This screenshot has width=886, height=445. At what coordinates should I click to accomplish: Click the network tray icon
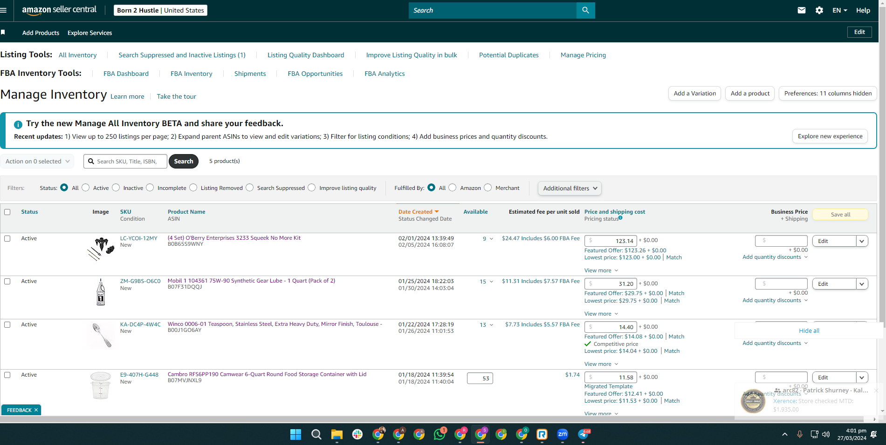[x=814, y=434]
